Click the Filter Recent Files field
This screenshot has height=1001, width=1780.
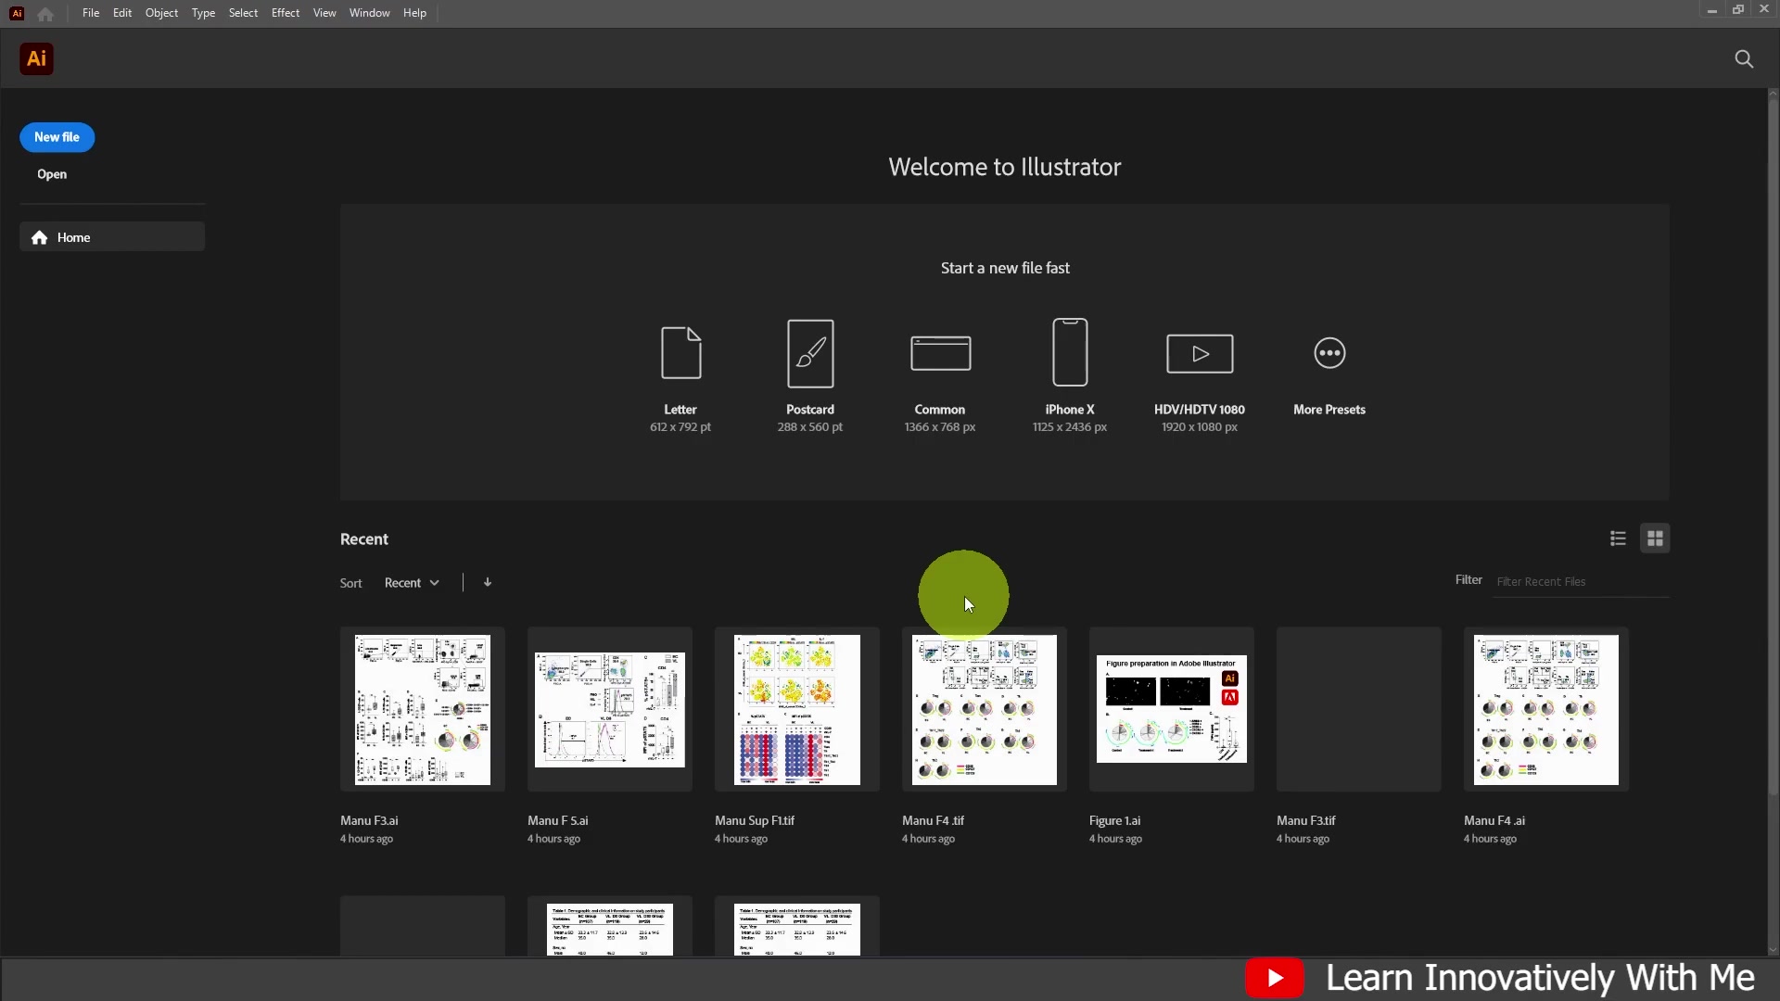coord(1580,582)
